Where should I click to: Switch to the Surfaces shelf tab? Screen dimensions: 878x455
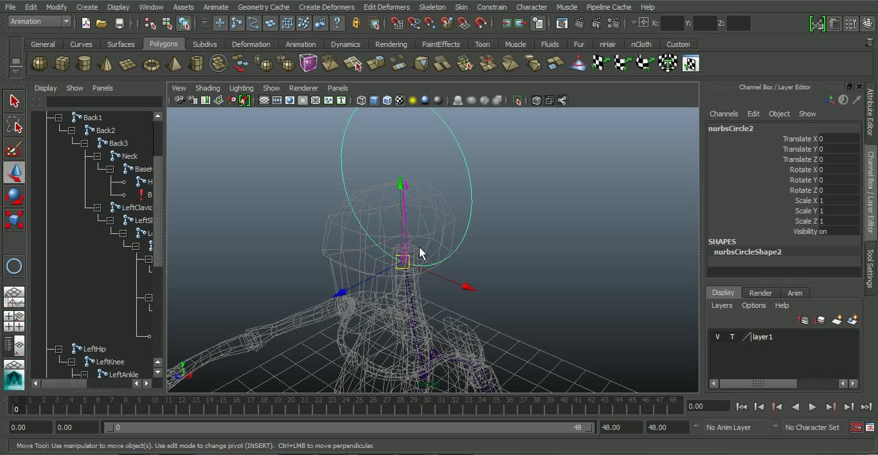(121, 44)
